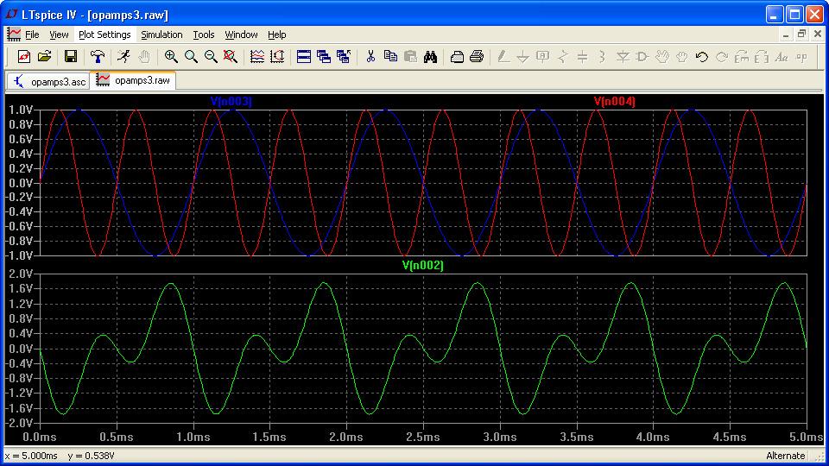Open the View menu
This screenshot has width=829, height=466.
point(59,35)
